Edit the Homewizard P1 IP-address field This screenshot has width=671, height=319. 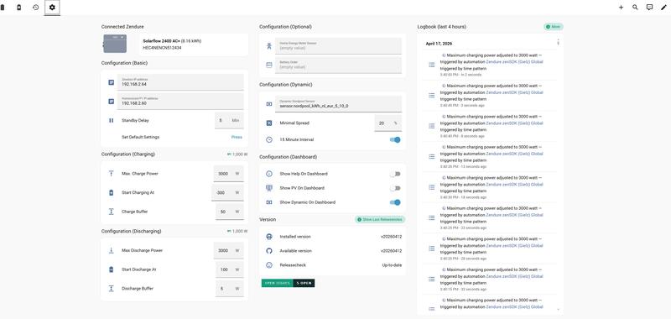click(x=180, y=102)
